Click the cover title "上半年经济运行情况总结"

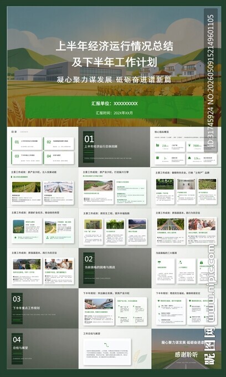114,47
